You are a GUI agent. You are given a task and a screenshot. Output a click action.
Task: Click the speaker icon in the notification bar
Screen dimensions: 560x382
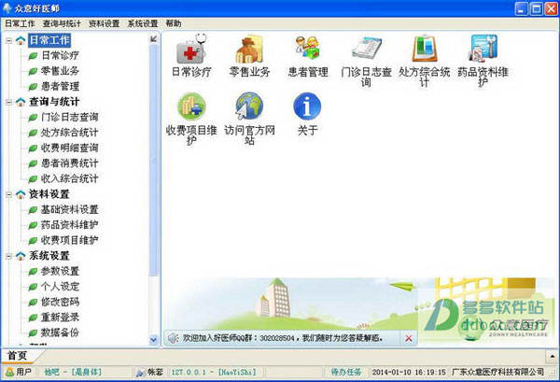[x=174, y=338]
